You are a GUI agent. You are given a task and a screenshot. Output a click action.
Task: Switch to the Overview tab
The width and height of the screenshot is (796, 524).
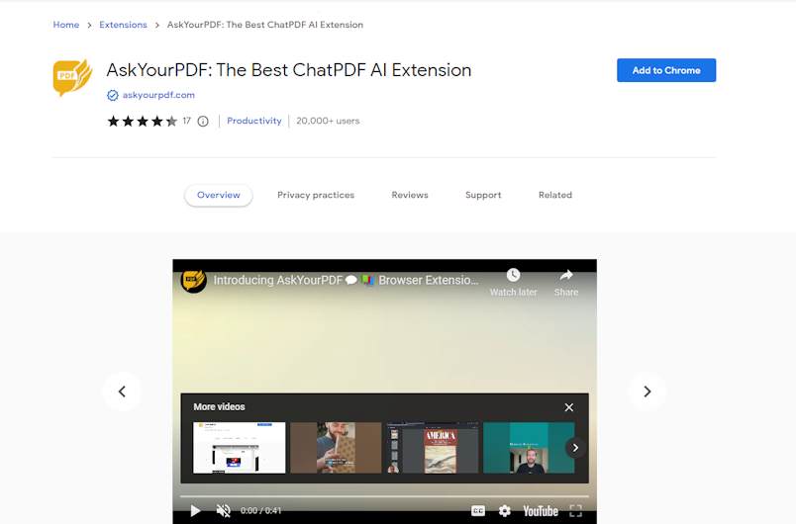tap(218, 195)
